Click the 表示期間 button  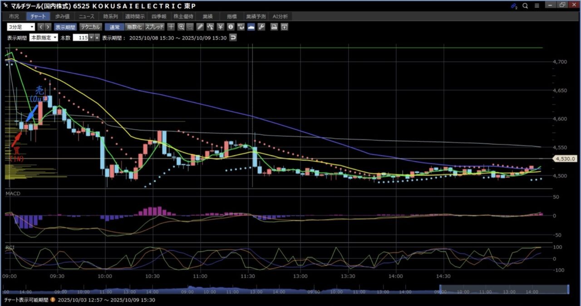click(66, 27)
